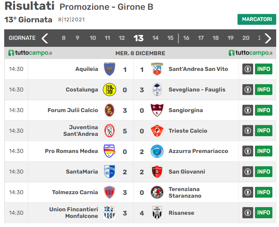Image resolution: width=279 pixels, height=227 pixels.
Task: Click the left tuttocampo.it logo
Action: pyautogui.click(x=30, y=53)
